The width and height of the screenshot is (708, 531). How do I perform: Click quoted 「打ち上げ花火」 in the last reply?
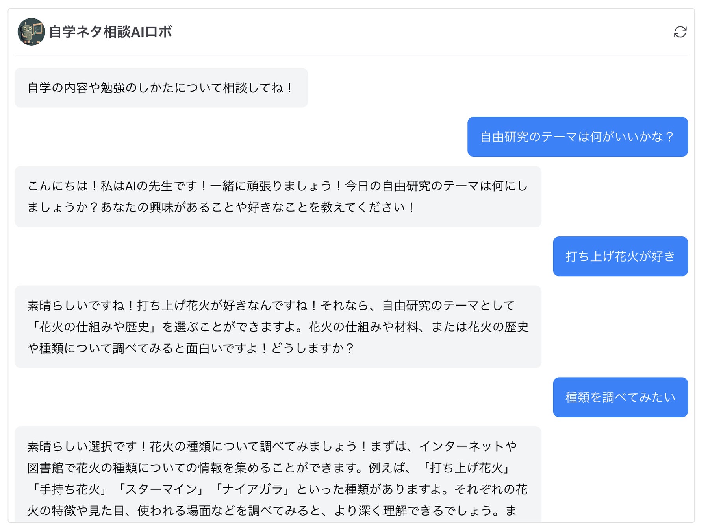point(466,468)
